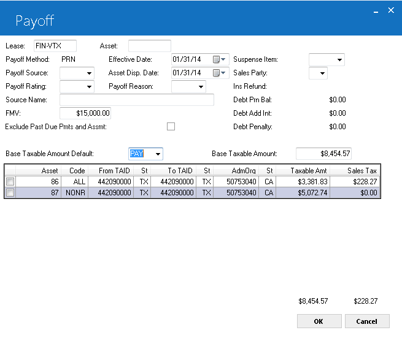This screenshot has width=402, height=341.
Task: Click the Debt Penalty $0.00 value
Action: pyautogui.click(x=338, y=127)
